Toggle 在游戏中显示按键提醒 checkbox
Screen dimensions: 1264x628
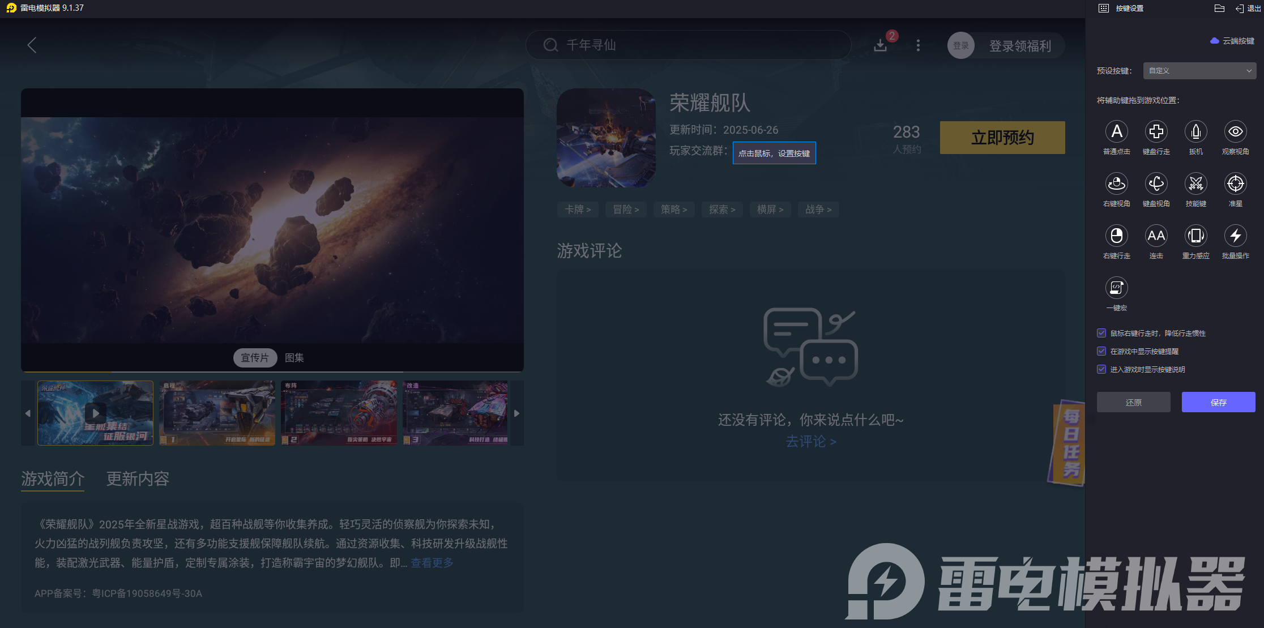point(1101,351)
